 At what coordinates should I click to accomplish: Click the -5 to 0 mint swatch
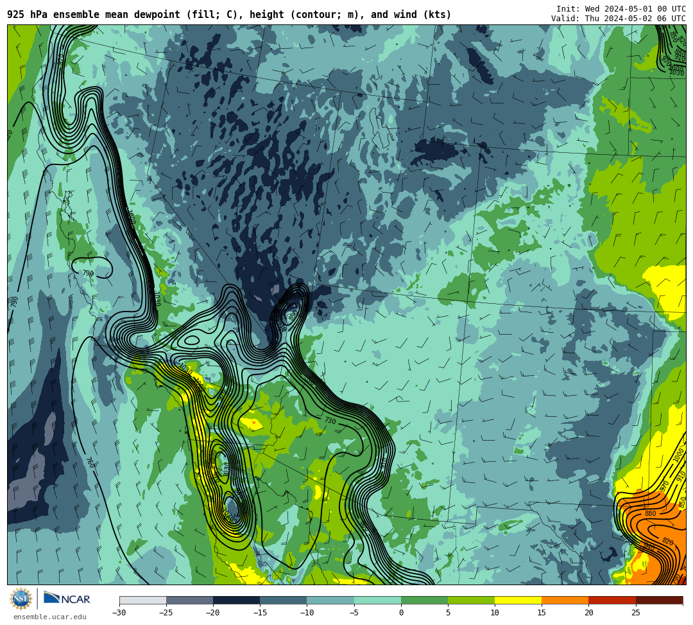point(377,600)
